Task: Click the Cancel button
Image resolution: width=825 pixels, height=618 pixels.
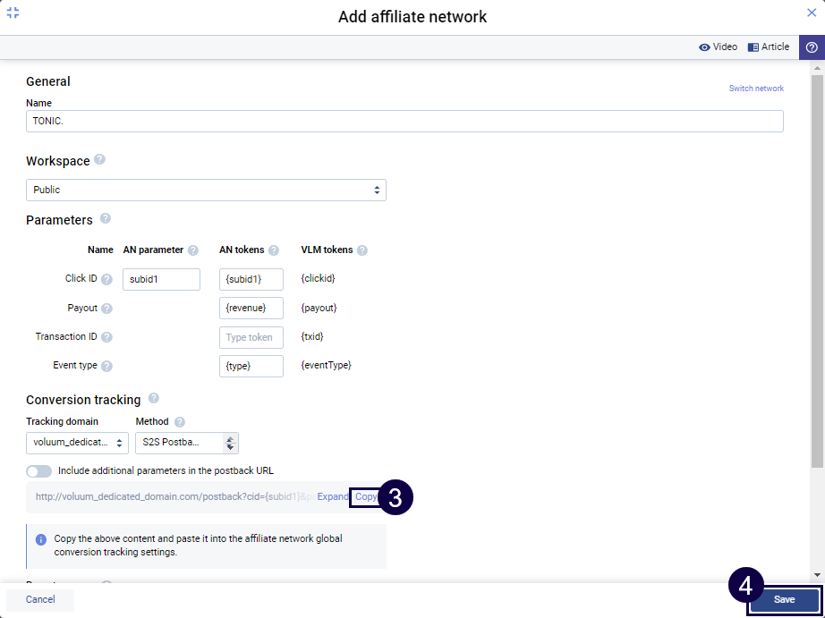Action: [40, 600]
